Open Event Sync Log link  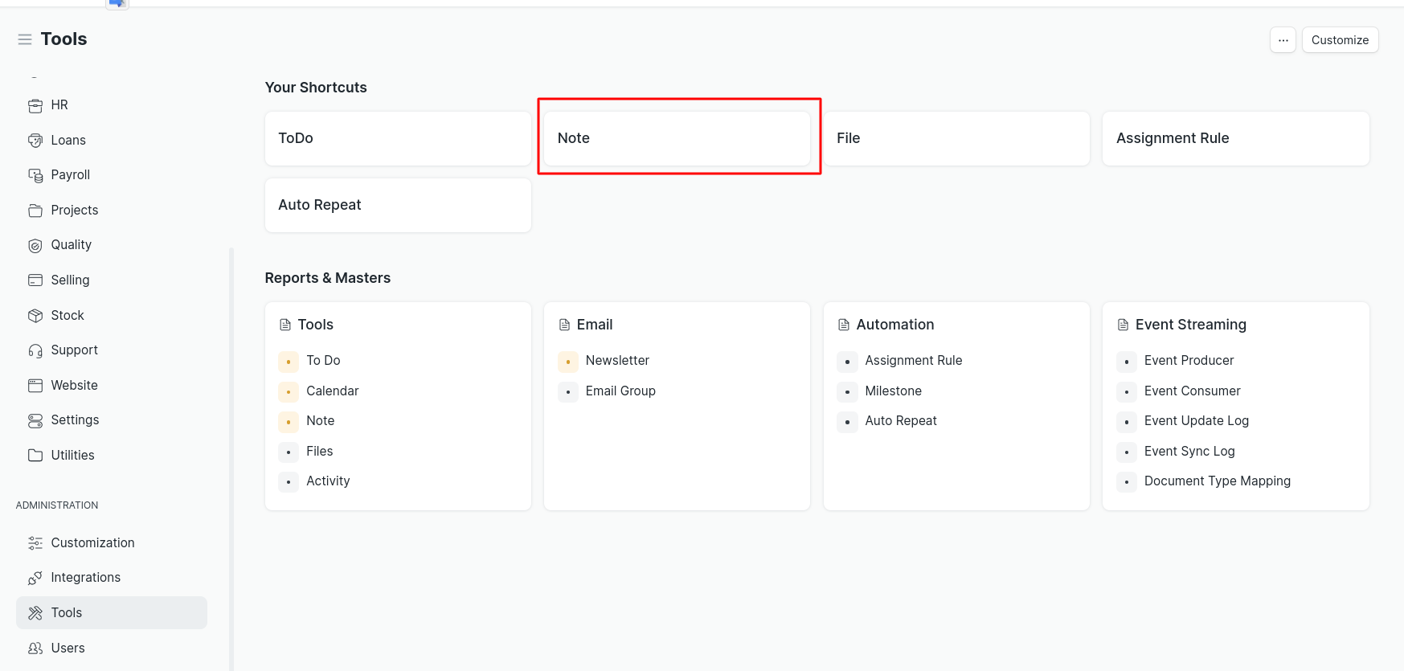tap(1189, 451)
